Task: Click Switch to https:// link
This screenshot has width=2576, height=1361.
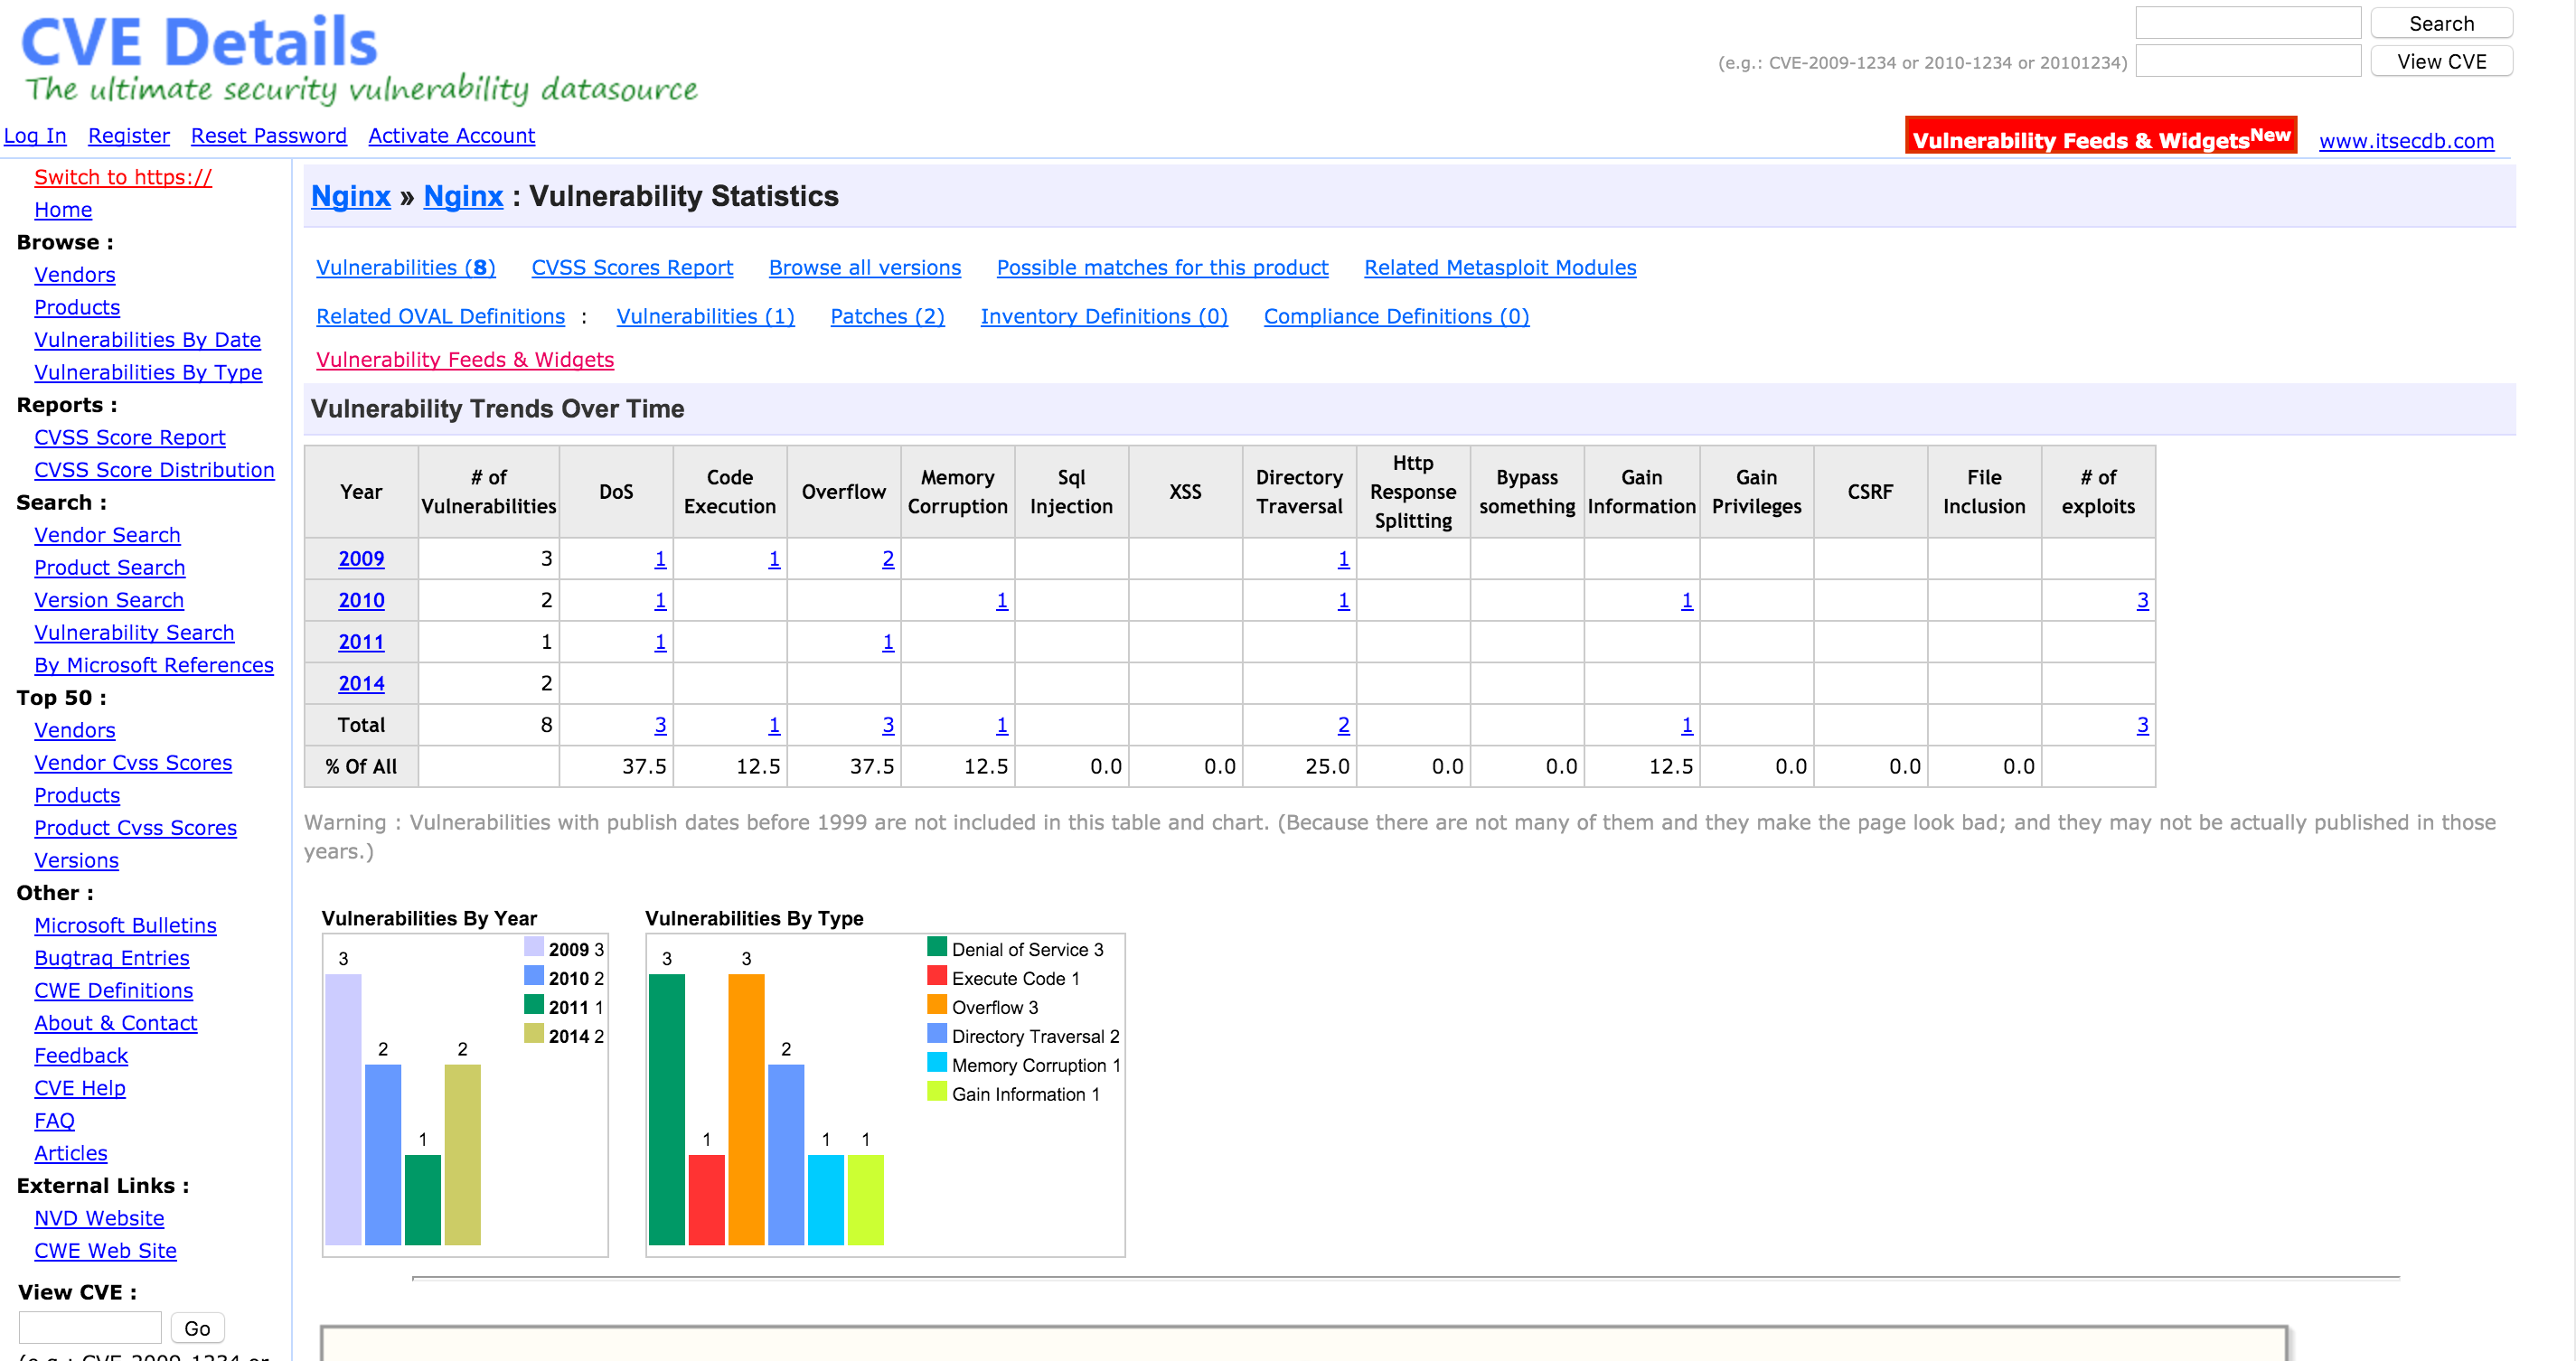Action: point(123,177)
